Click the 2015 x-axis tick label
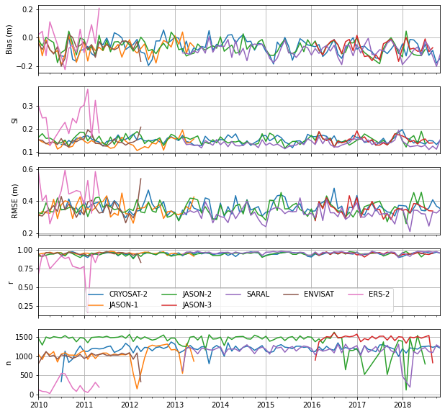 [x=266, y=405]
